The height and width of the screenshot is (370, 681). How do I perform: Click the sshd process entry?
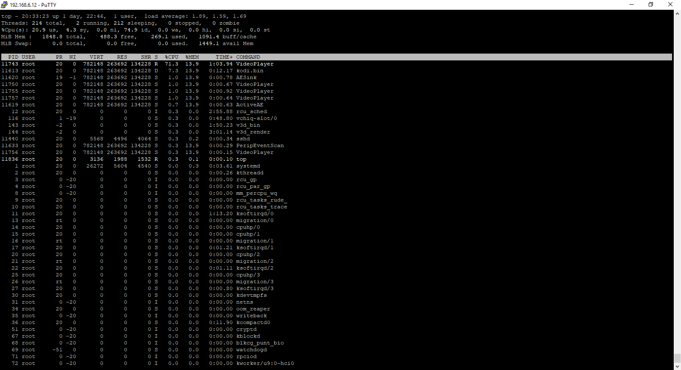[243, 139]
